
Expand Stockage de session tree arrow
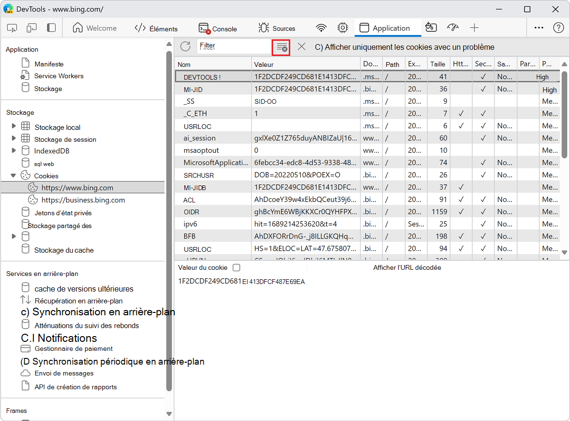[x=14, y=138]
